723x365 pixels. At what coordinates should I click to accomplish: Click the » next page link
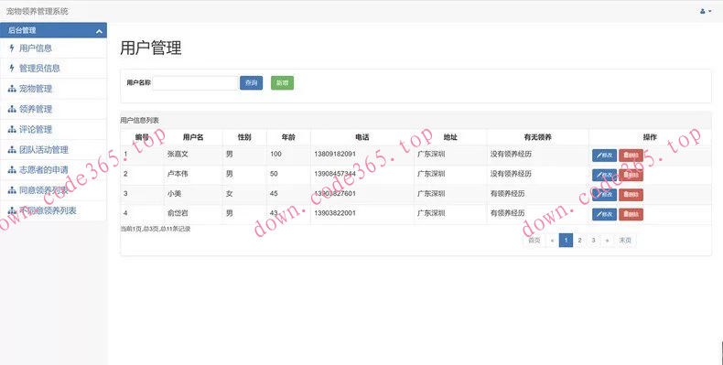(607, 240)
